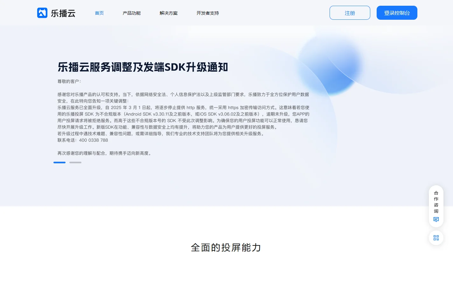Switch to the second carousel slide indicator
Image resolution: width=453 pixels, height=297 pixels.
75,162
